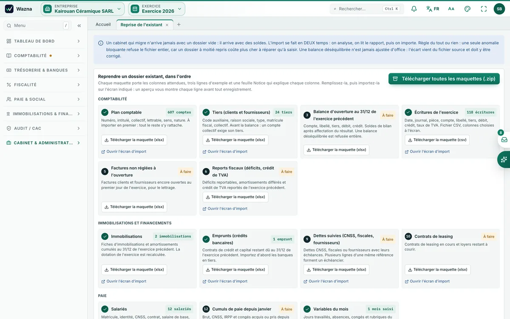The width and height of the screenshot is (510, 319).
Task: Download Balance d'ouverture xlsx template
Action: pos(337,150)
